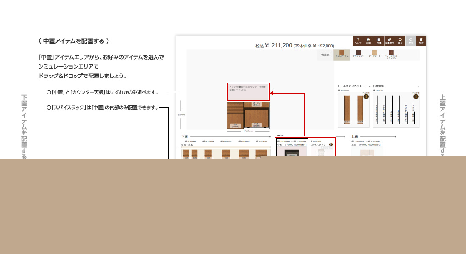The image size is (466, 254).
Task: Delete using the trash can icon
Action: pyautogui.click(x=421, y=40)
